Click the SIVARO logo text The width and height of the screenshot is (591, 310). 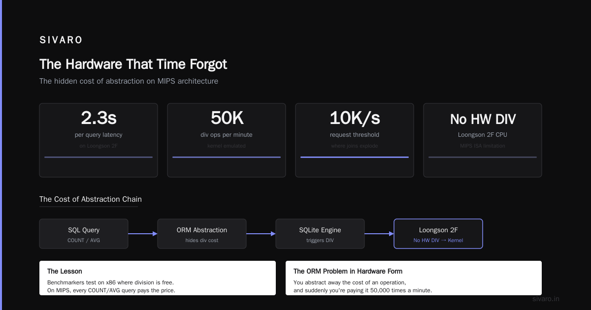[61, 40]
